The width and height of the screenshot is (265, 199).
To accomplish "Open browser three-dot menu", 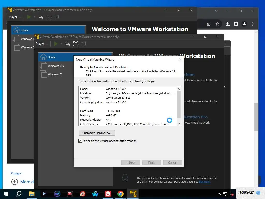I will [253, 24].
